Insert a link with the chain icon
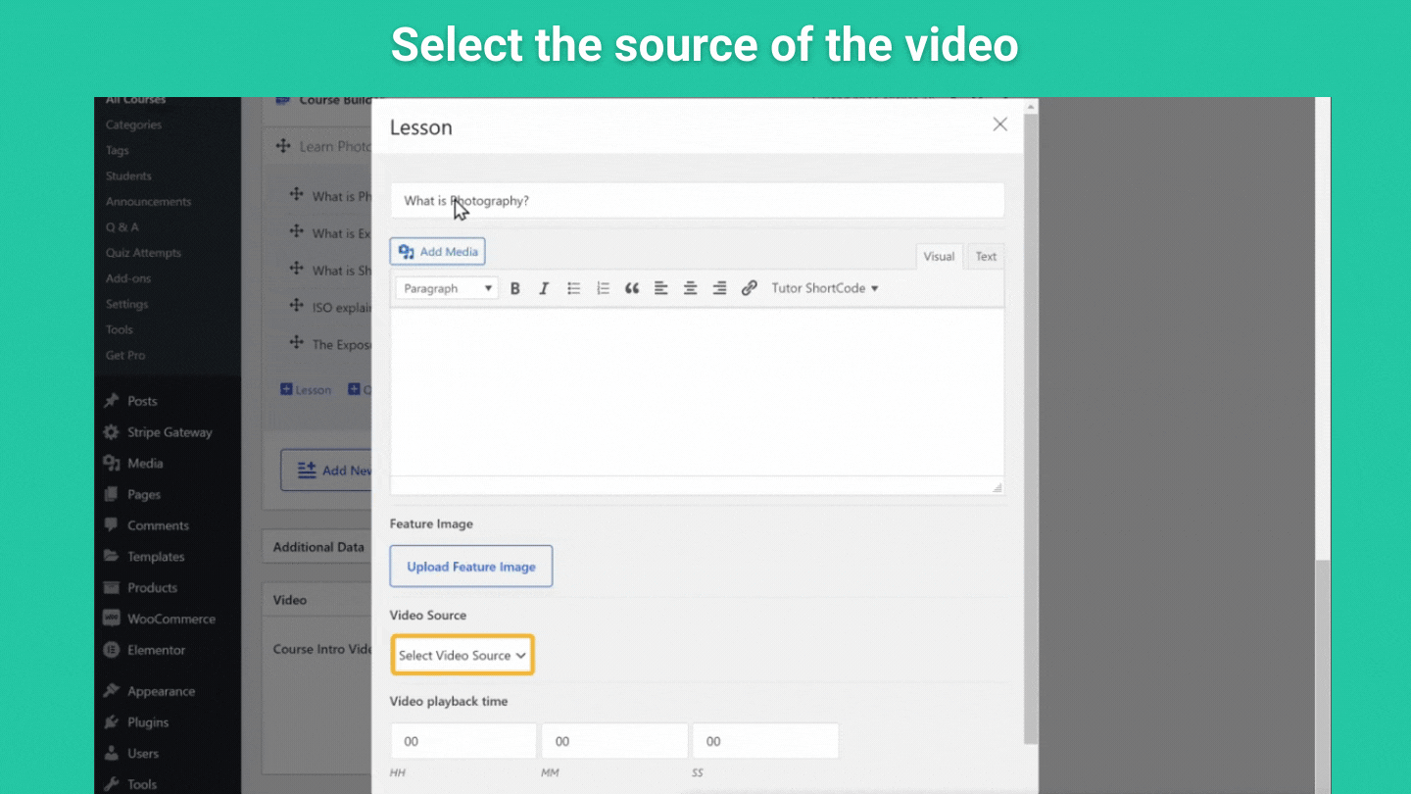The image size is (1411, 794). pos(750,288)
